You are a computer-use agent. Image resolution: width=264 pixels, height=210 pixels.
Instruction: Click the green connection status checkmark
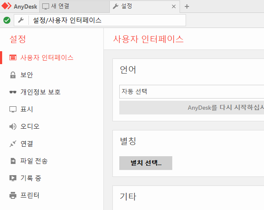[x=7, y=20]
